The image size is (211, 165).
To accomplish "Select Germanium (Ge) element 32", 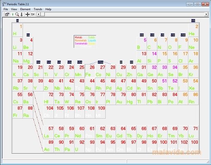I will [x=152, y=71].
